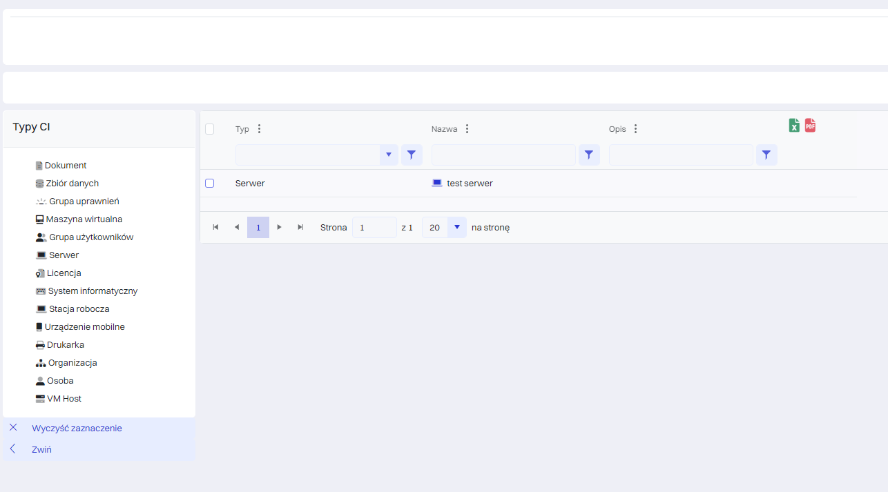Open the Opis column options menu
Viewport: 888px width, 492px height.
point(635,129)
